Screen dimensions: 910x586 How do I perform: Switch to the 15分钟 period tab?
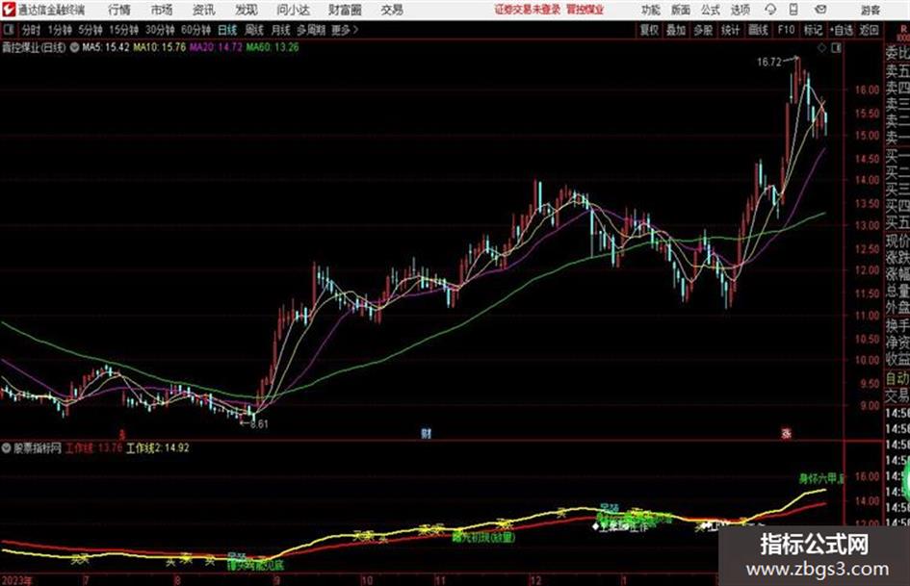click(124, 30)
